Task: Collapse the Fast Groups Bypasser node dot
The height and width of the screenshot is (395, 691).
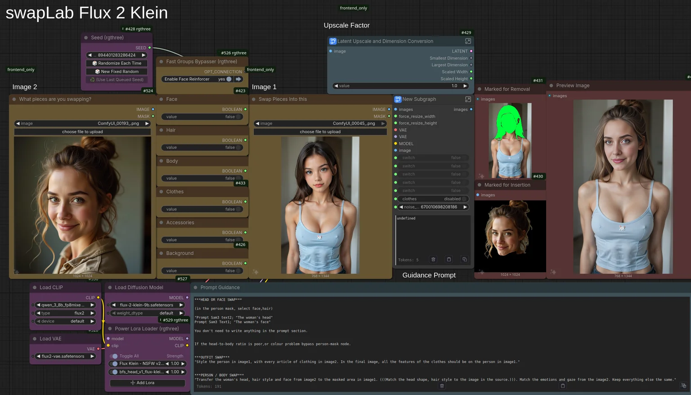Action: [x=161, y=62]
